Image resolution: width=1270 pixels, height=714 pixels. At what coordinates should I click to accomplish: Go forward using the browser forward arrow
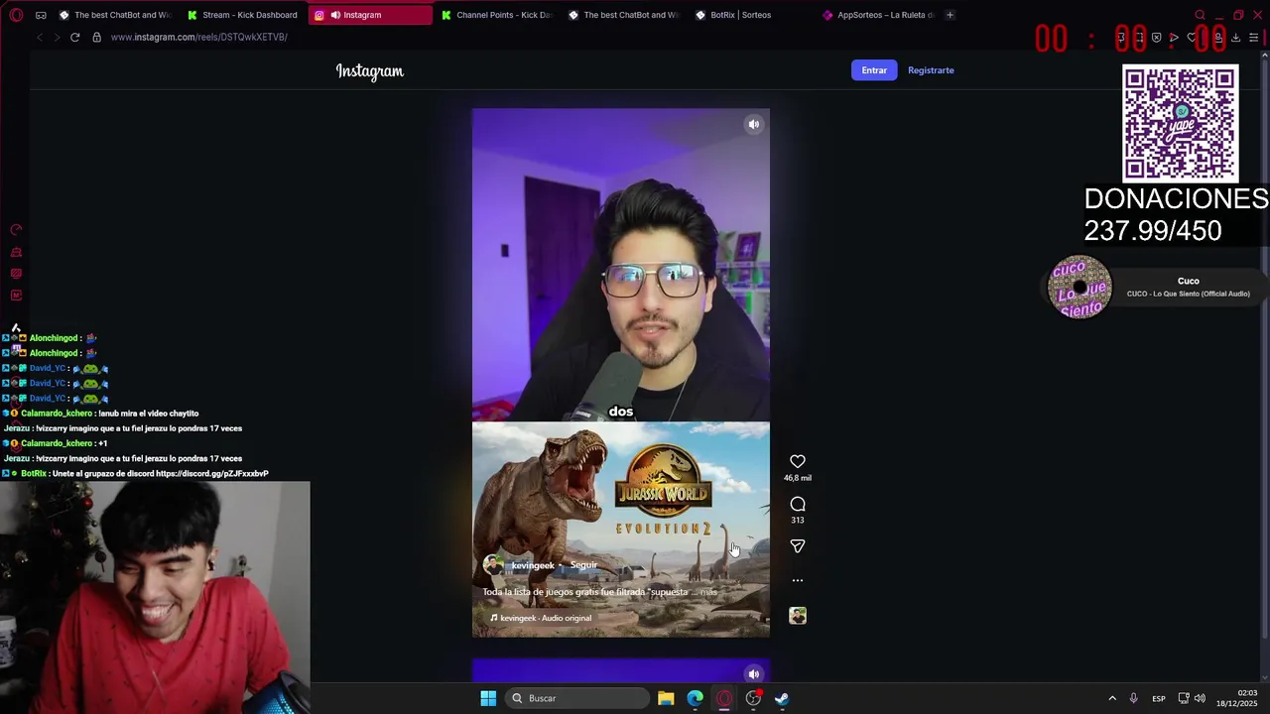coord(57,37)
